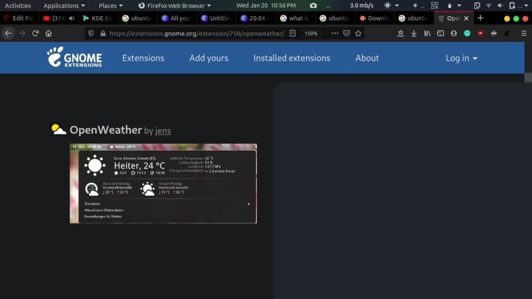This screenshot has width=532, height=299.
Task: Click Activities in the top panel
Action: 18,5
